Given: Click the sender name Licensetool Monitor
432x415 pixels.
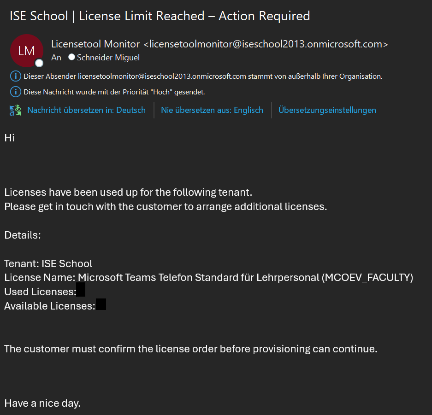Looking at the screenshot, I should click(x=95, y=44).
